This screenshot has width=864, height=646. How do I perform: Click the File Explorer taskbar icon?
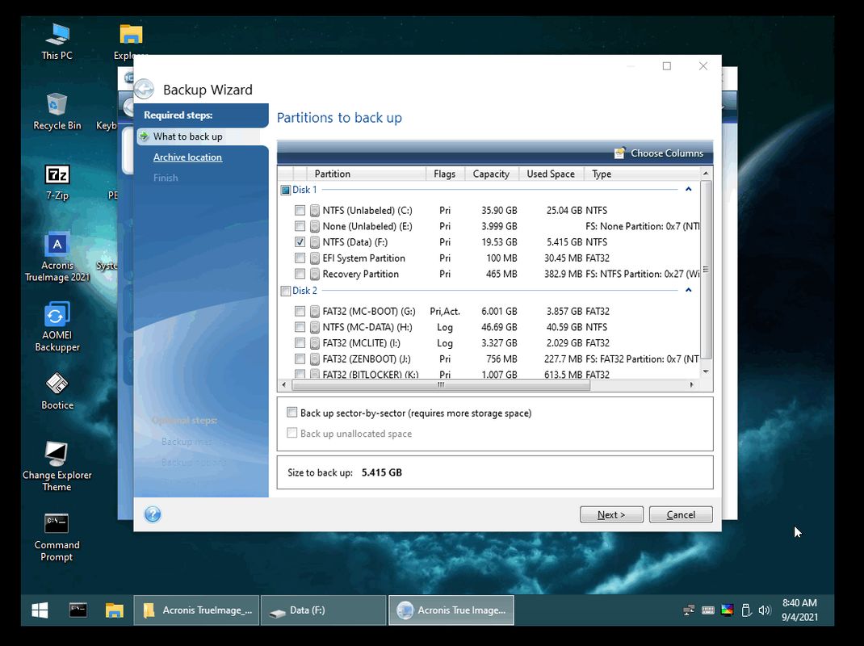[114, 610]
